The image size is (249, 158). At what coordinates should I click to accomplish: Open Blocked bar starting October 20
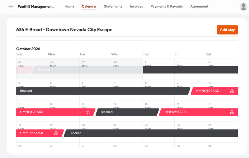pyautogui.click(x=151, y=133)
